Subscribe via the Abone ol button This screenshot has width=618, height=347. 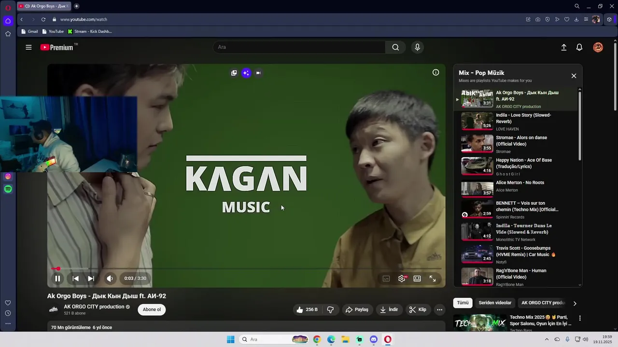click(x=152, y=309)
